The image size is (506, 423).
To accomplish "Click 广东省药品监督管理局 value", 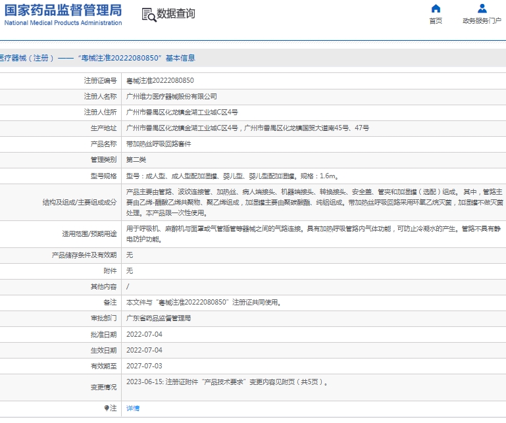I will (159, 318).
